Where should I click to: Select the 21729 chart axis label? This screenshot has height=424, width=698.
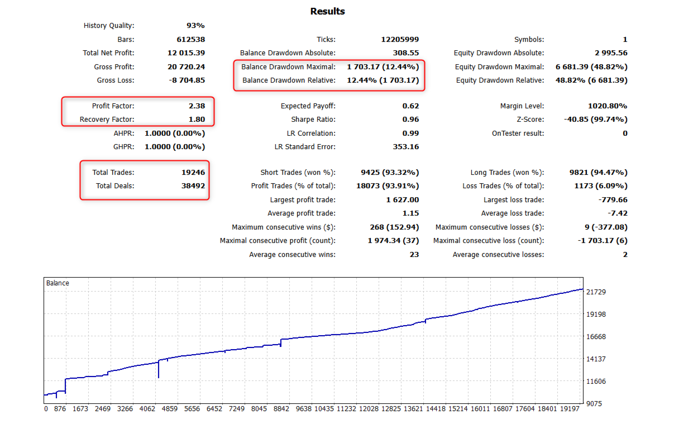[597, 292]
